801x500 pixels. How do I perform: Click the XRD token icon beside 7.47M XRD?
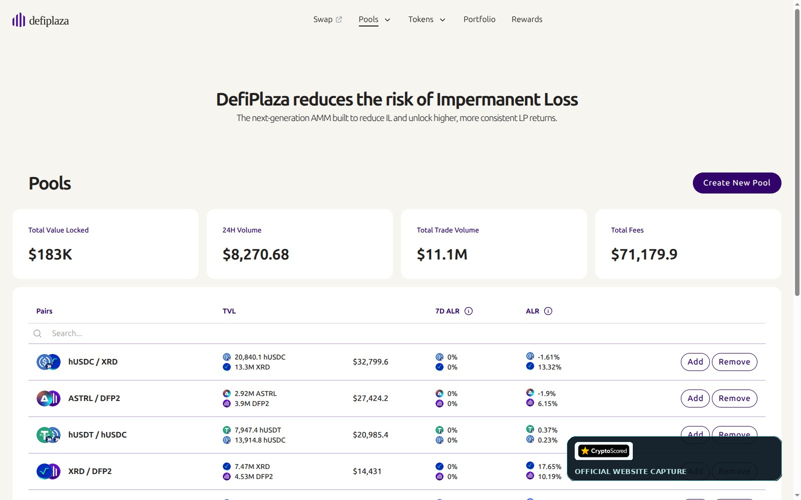click(x=227, y=466)
